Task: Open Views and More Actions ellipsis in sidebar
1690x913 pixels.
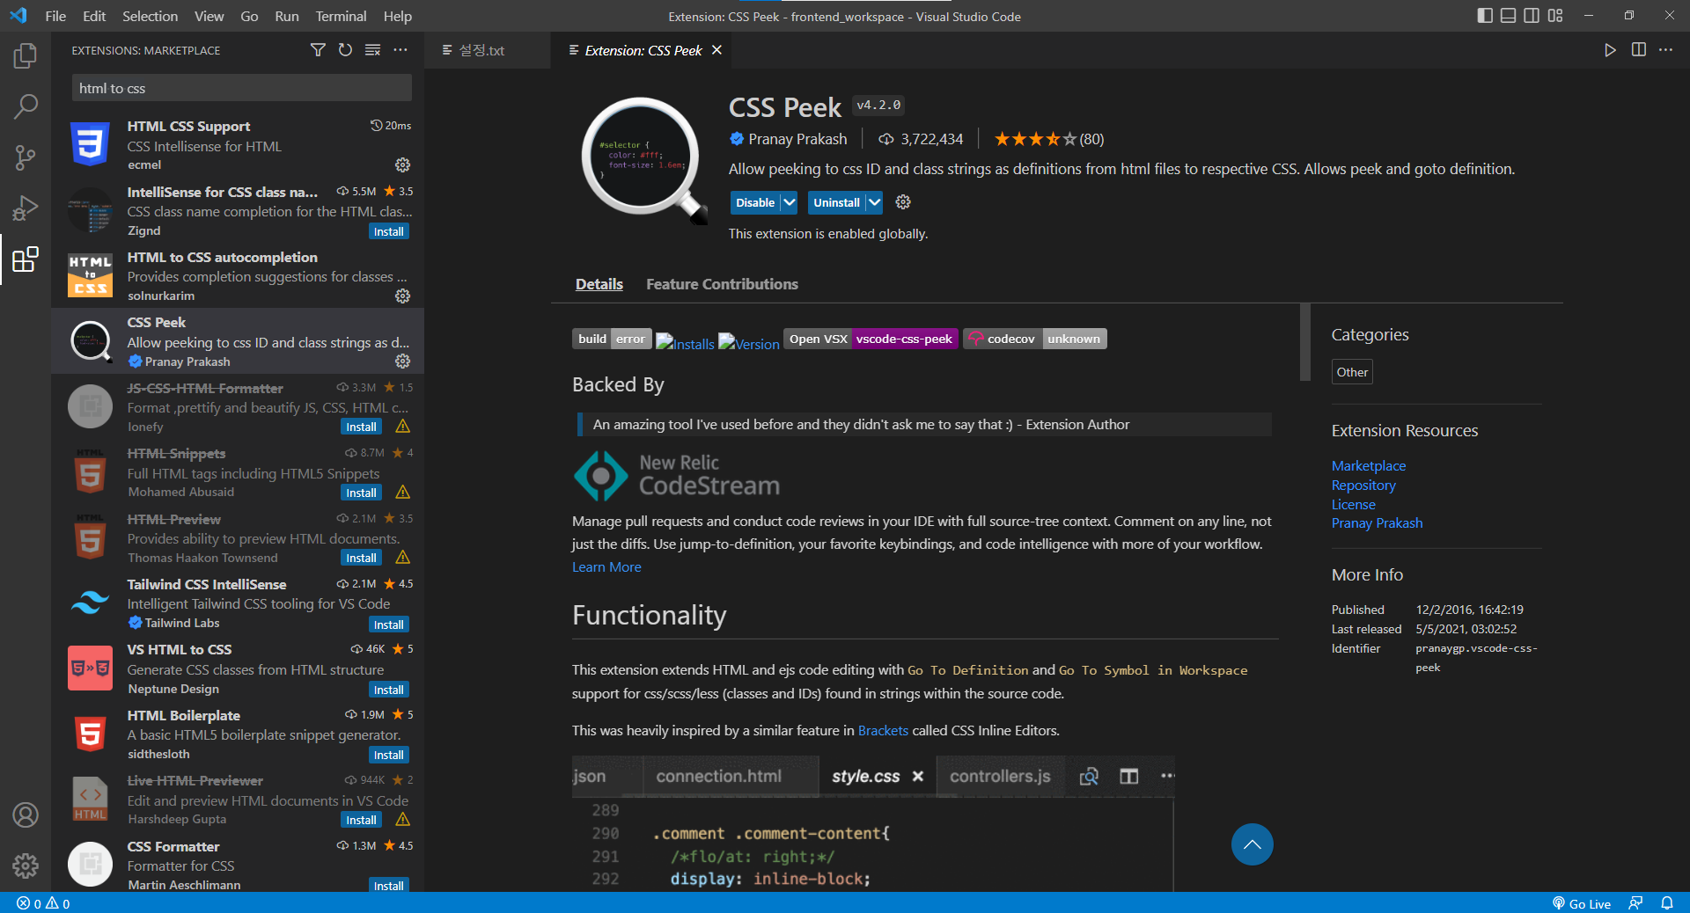Action: [x=400, y=50]
